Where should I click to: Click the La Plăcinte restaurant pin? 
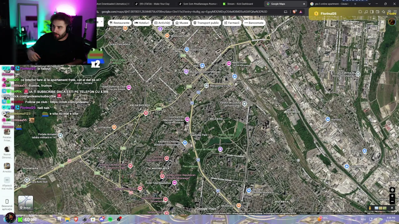click(114, 127)
